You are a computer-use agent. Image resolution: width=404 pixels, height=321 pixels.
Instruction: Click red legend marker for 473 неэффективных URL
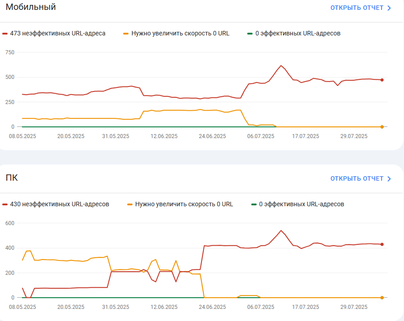coord(4,34)
